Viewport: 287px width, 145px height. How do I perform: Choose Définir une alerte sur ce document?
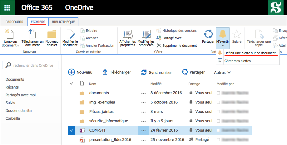tap(248, 53)
